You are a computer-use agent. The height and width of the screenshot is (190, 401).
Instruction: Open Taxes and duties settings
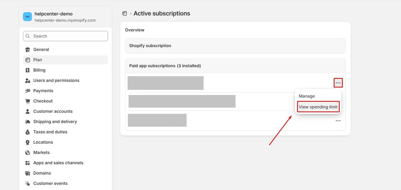[50, 132]
